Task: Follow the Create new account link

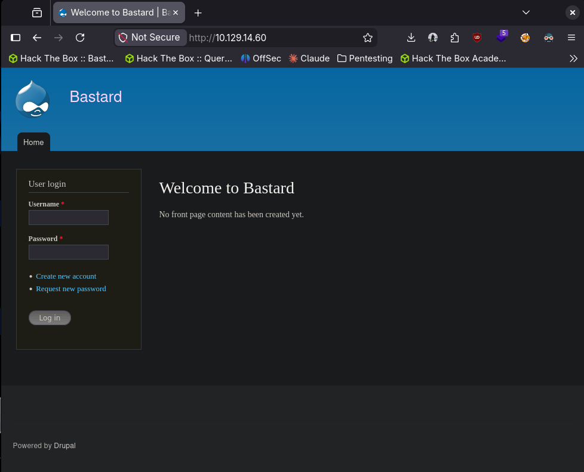Action: tap(66, 276)
